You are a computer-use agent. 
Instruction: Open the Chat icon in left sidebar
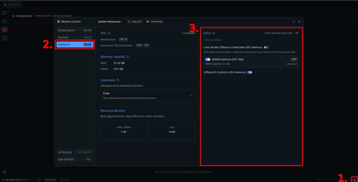click(x=5, y=13)
